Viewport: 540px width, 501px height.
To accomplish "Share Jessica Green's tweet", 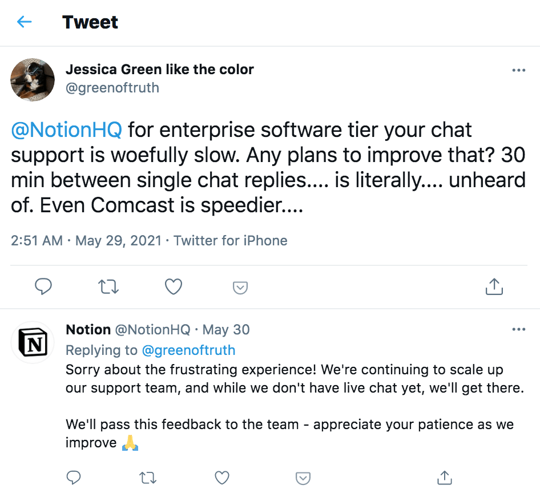I will (494, 287).
